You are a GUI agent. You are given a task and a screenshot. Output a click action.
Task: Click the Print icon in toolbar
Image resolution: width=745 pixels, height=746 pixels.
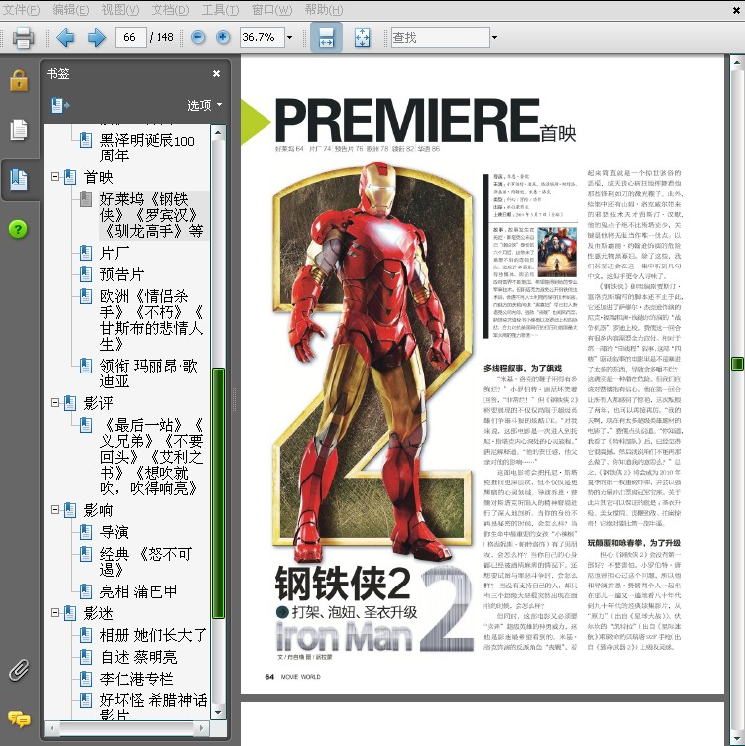23,37
